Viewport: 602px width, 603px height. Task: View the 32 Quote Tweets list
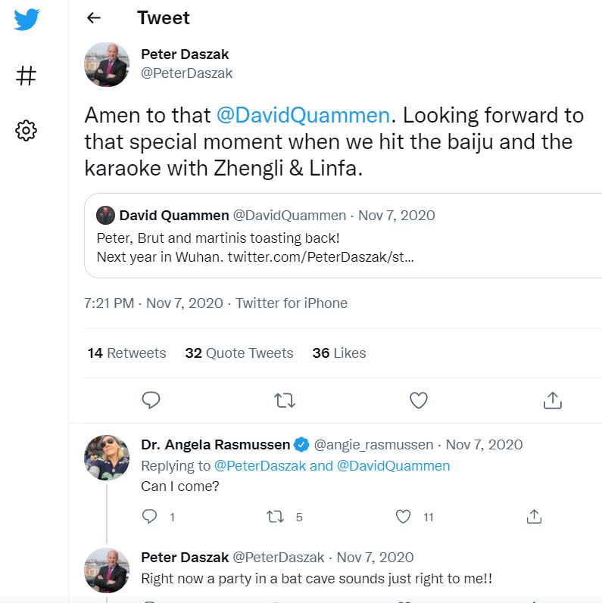[239, 353]
